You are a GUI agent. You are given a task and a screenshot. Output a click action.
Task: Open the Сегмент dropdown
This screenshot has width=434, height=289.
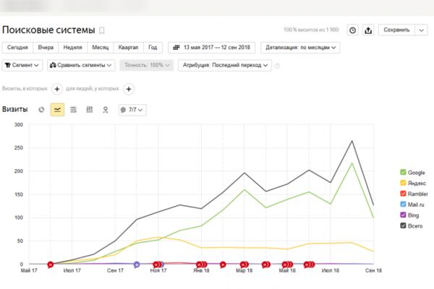click(22, 65)
